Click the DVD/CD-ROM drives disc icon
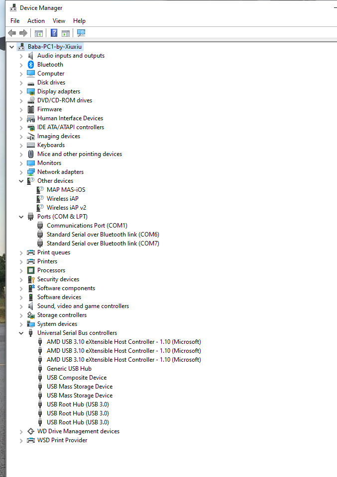The width and height of the screenshot is (337, 477). click(31, 100)
